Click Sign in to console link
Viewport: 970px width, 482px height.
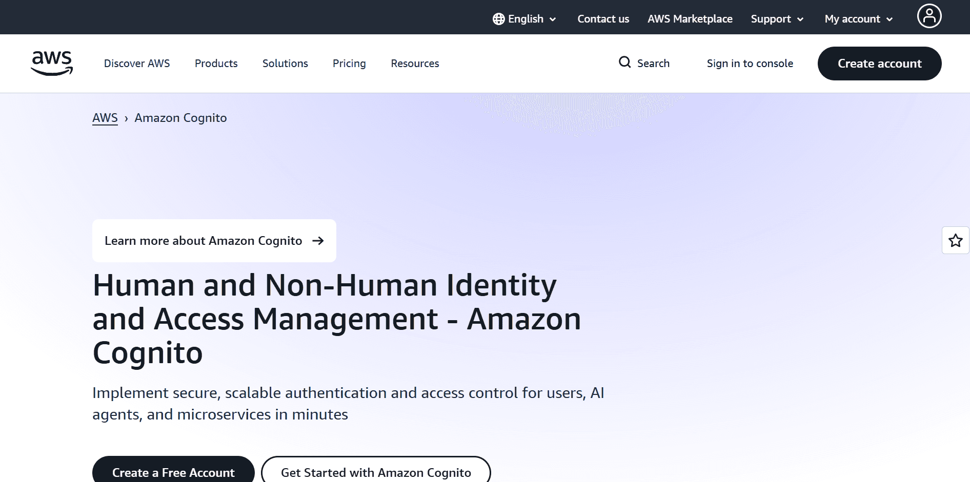point(750,64)
